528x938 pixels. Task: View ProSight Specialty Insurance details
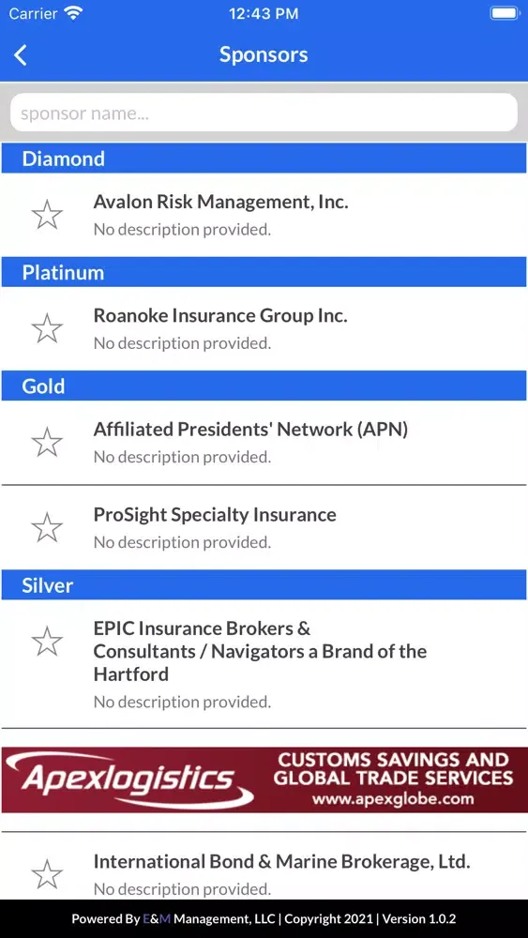click(x=264, y=527)
